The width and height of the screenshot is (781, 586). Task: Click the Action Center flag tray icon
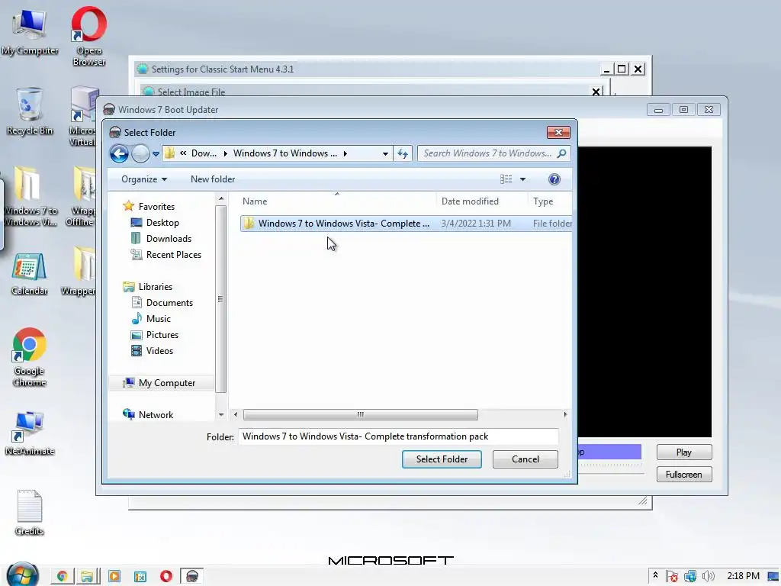(671, 576)
